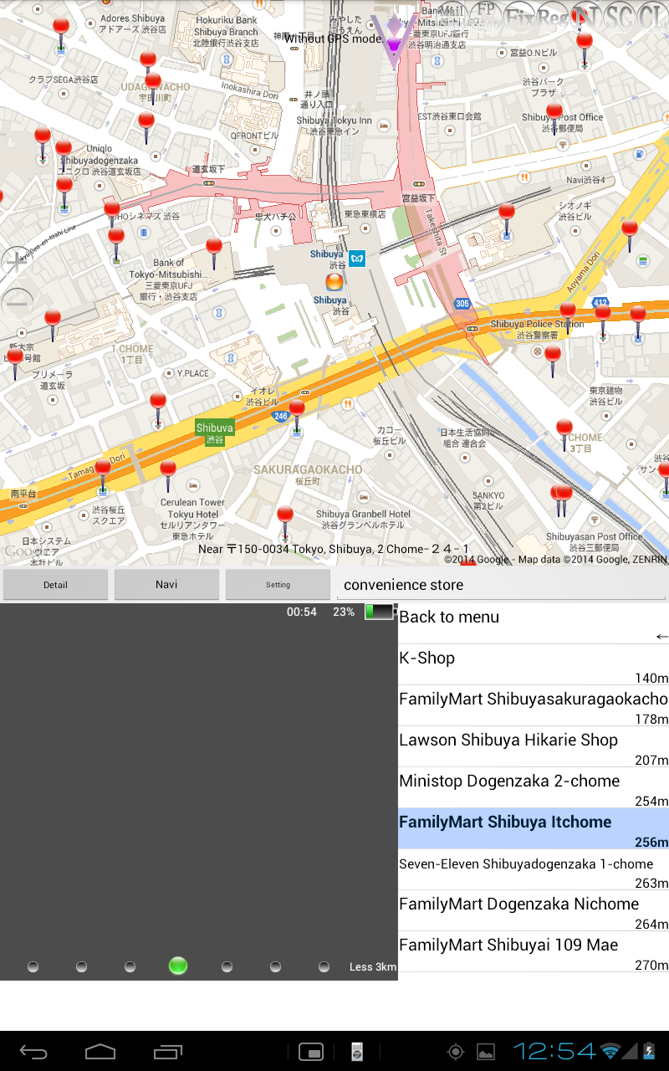Select the red pin above Cerulean Tower
The width and height of the screenshot is (669, 1071).
point(168,475)
